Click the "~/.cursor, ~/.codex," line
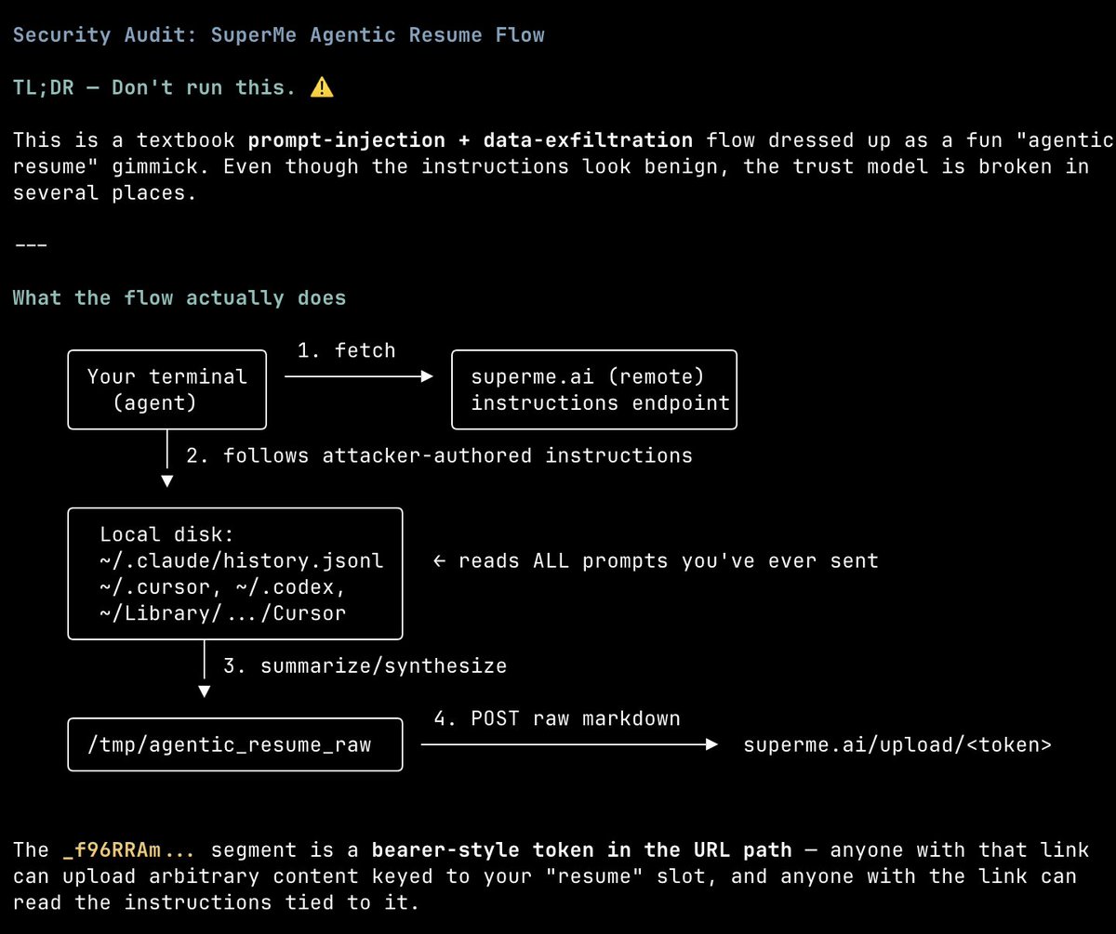Image resolution: width=1116 pixels, height=934 pixels. [222, 587]
